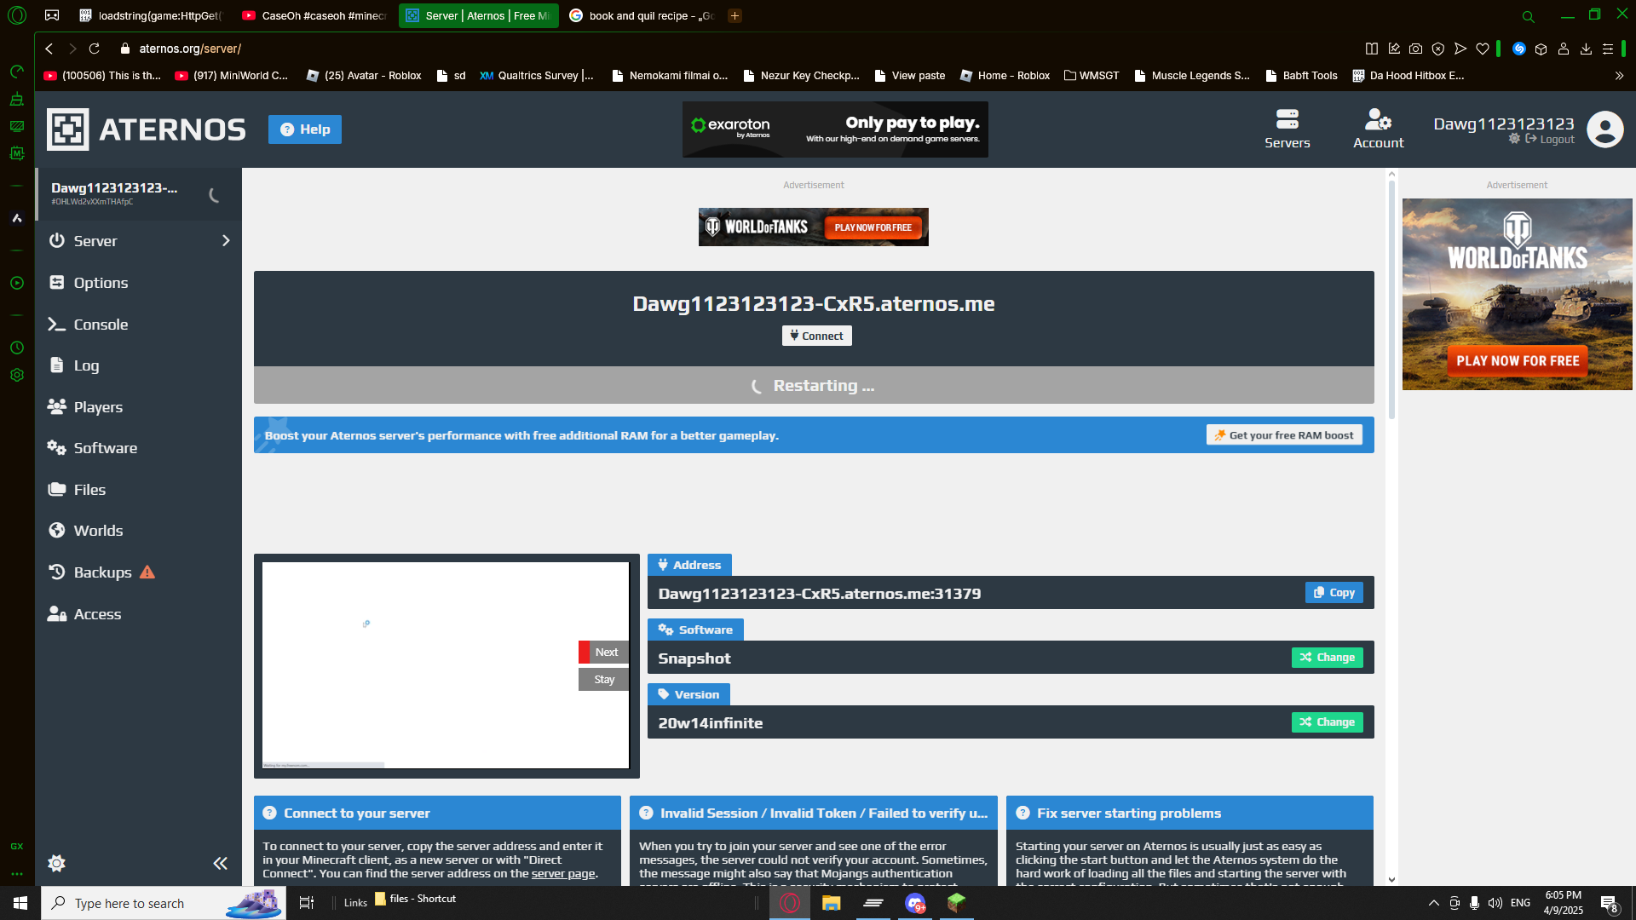Click the sidebar settings gear icon

57,863
